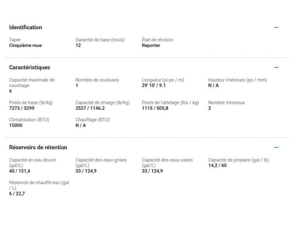Select the hitch weight value 1115 / 505,8
301x225 pixels.
click(155, 108)
